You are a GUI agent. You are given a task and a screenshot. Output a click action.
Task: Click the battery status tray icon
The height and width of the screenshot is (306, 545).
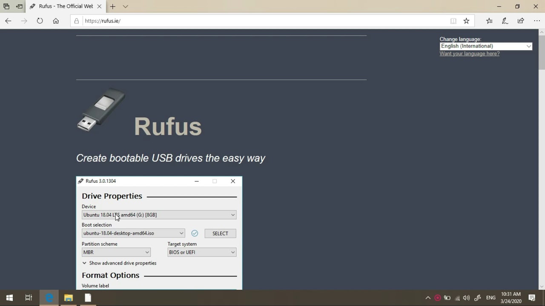tap(447, 298)
